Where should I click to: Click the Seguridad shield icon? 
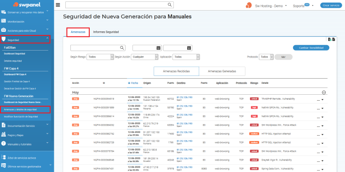pos(4,39)
